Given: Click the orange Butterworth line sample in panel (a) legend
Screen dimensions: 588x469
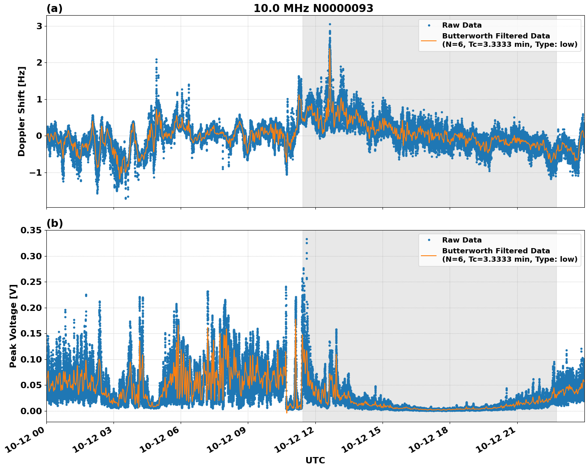Looking at the screenshot, I should tap(429, 40).
